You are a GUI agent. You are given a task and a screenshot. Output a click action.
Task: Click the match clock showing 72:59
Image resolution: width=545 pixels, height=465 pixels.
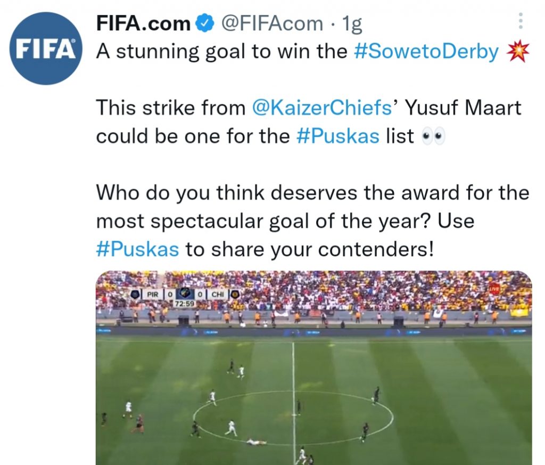184,303
